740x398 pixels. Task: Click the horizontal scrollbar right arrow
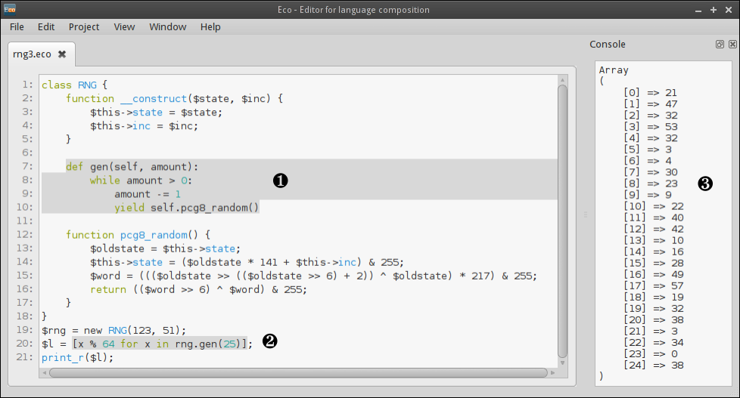(x=552, y=372)
